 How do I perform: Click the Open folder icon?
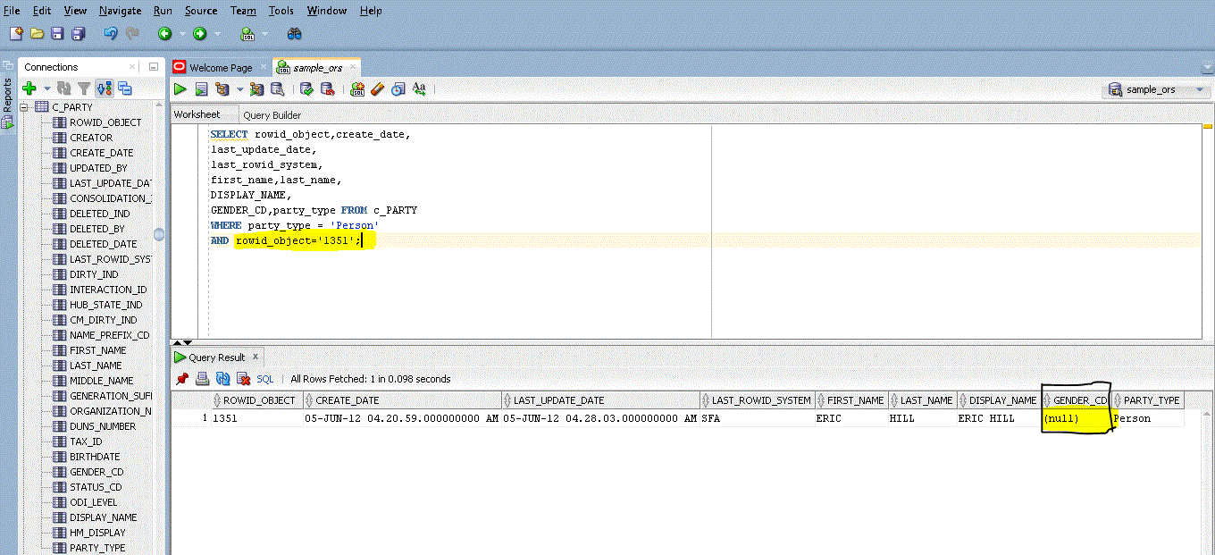tap(37, 33)
